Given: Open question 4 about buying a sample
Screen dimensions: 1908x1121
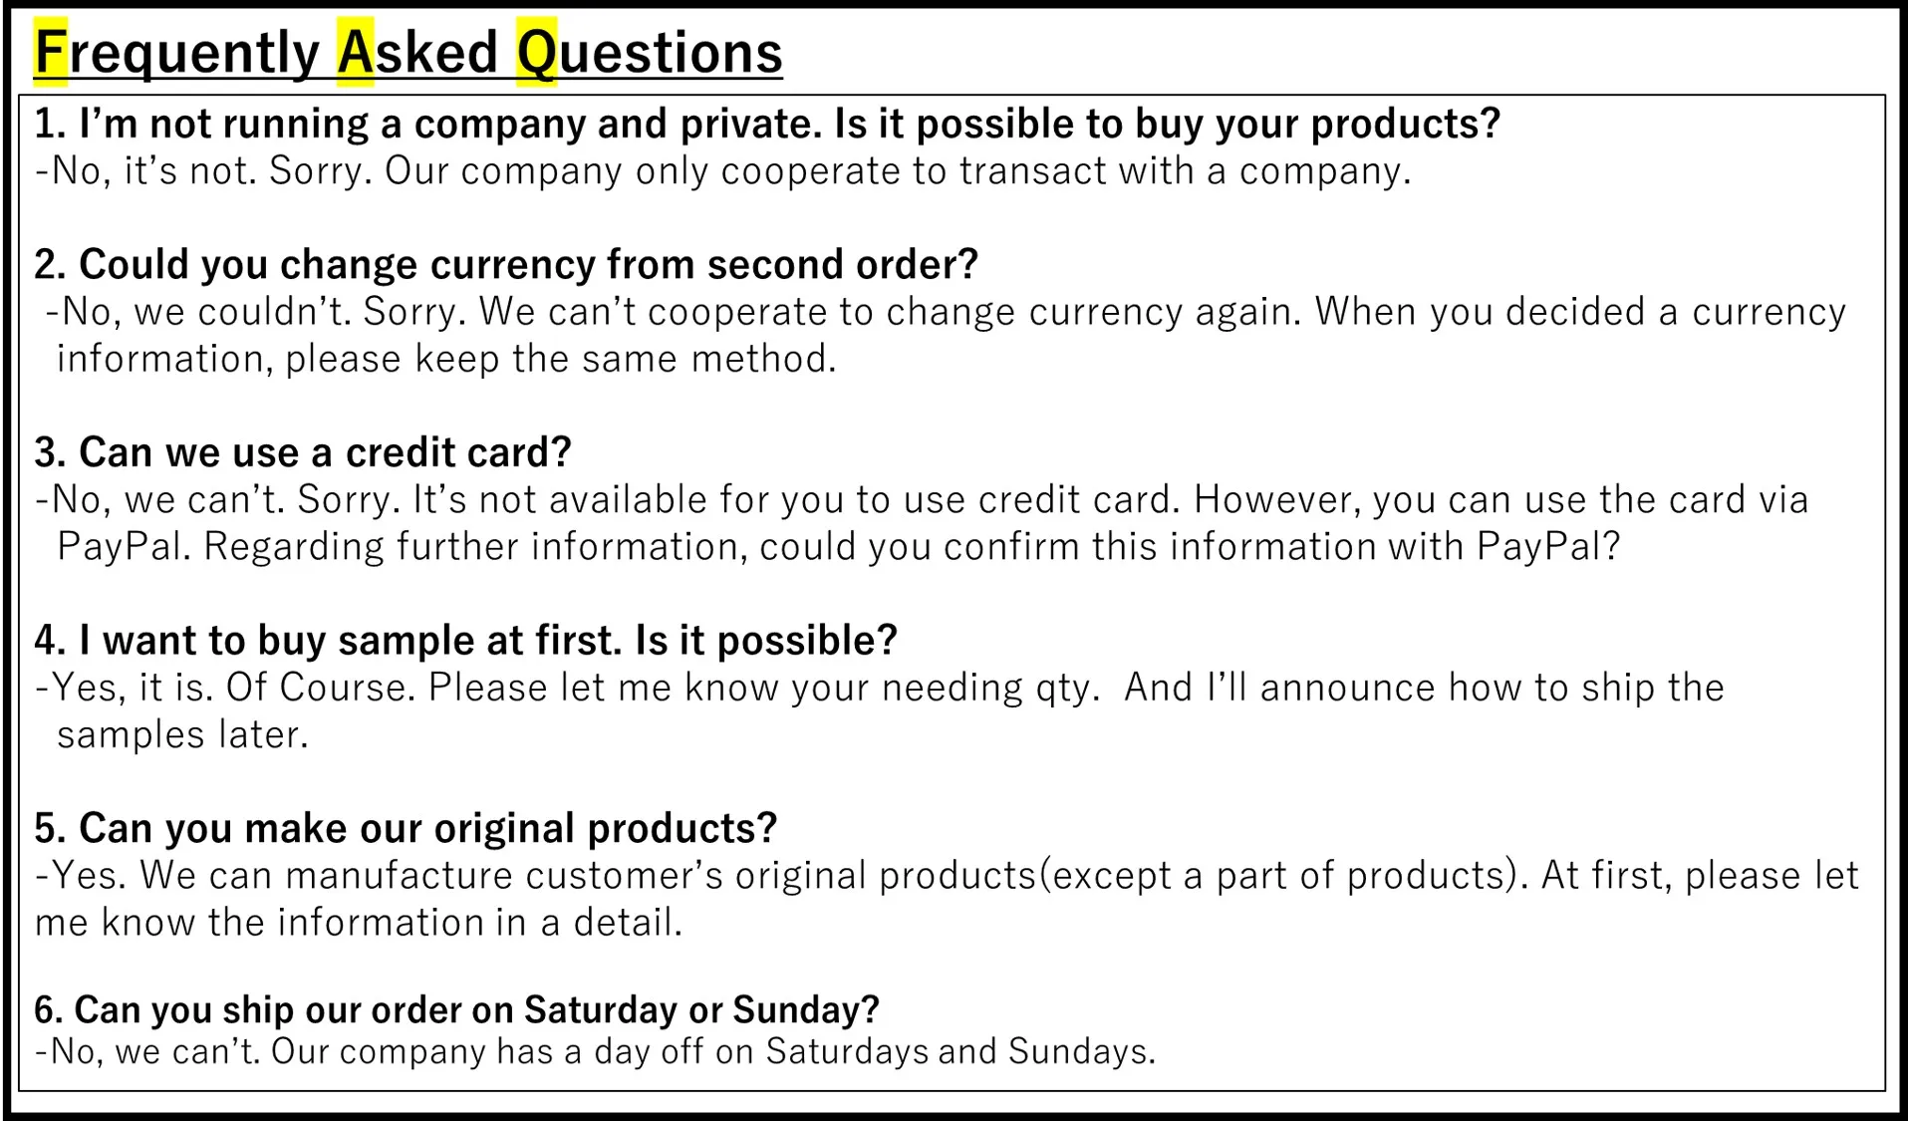Looking at the screenshot, I should click(465, 640).
